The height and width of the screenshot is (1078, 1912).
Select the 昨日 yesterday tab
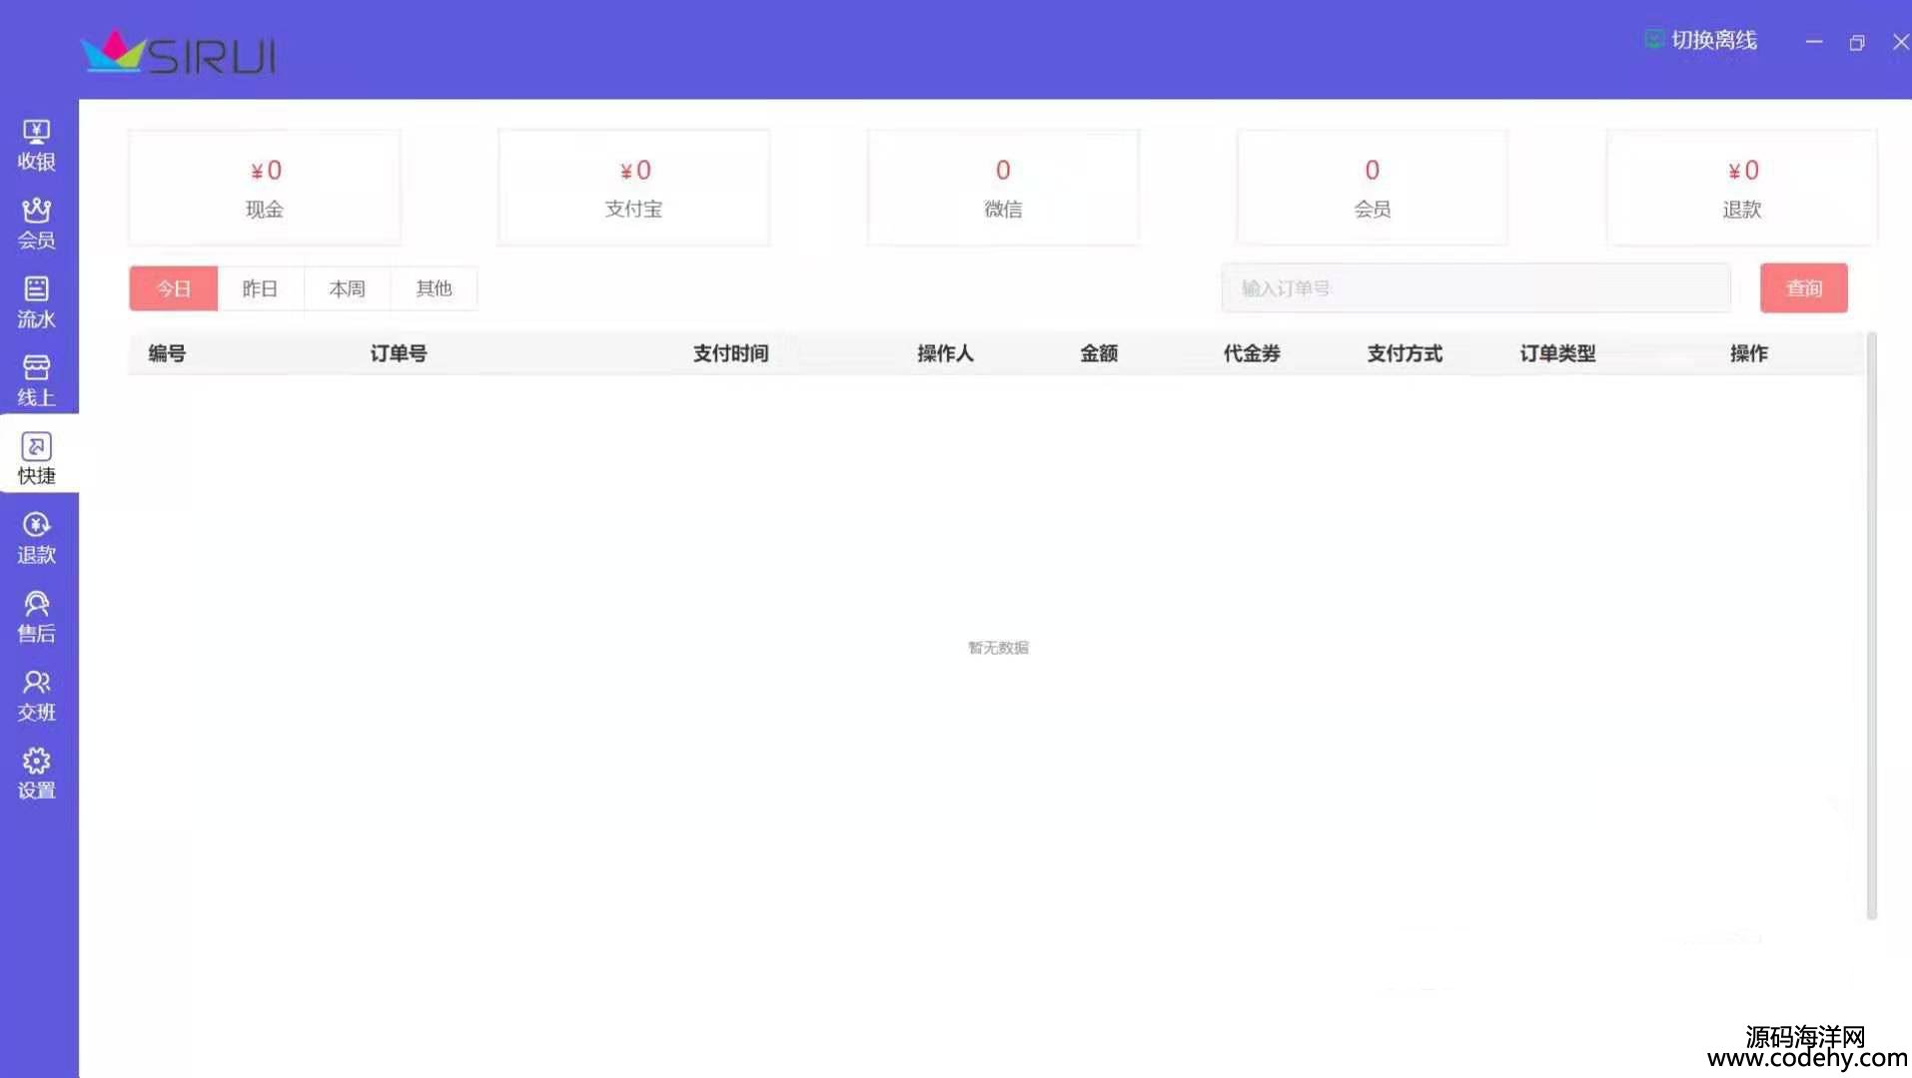tap(260, 288)
